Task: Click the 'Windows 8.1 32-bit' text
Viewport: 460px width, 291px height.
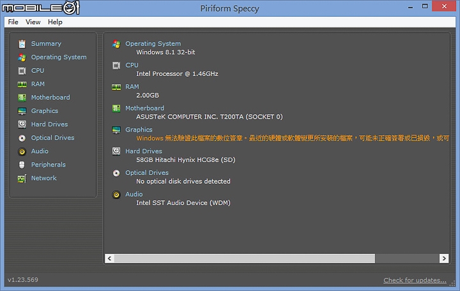Action: coord(165,52)
